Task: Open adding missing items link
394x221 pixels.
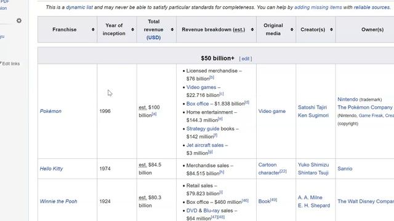Action: (318, 7)
